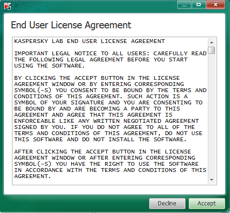230x213 pixels.
Task: Minimize the license agreement window
Action: click(184, 5)
